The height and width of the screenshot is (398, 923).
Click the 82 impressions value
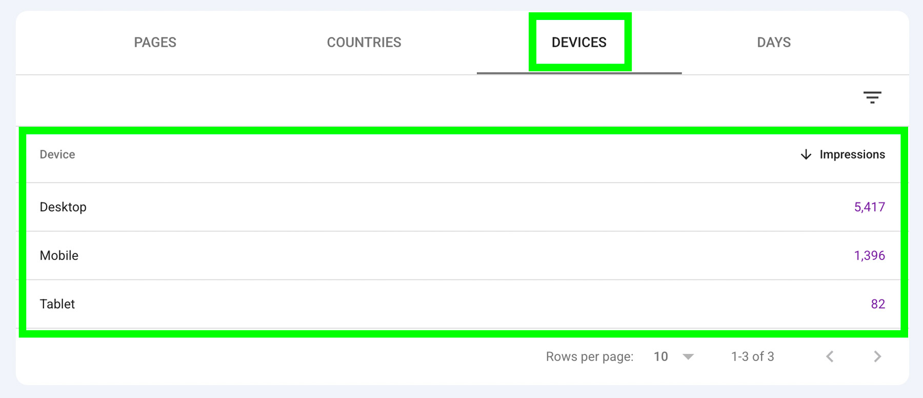[x=878, y=304]
